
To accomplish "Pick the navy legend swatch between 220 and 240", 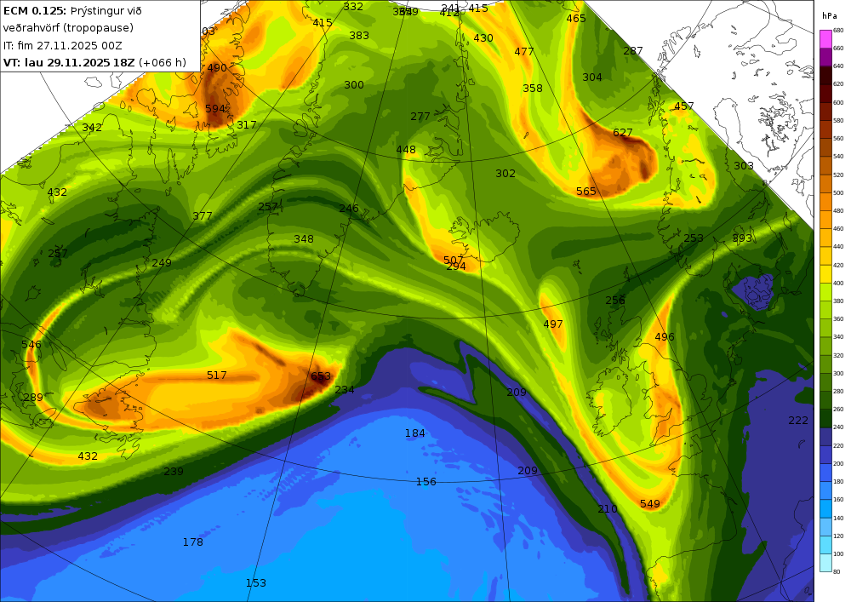I will pyautogui.click(x=825, y=437).
